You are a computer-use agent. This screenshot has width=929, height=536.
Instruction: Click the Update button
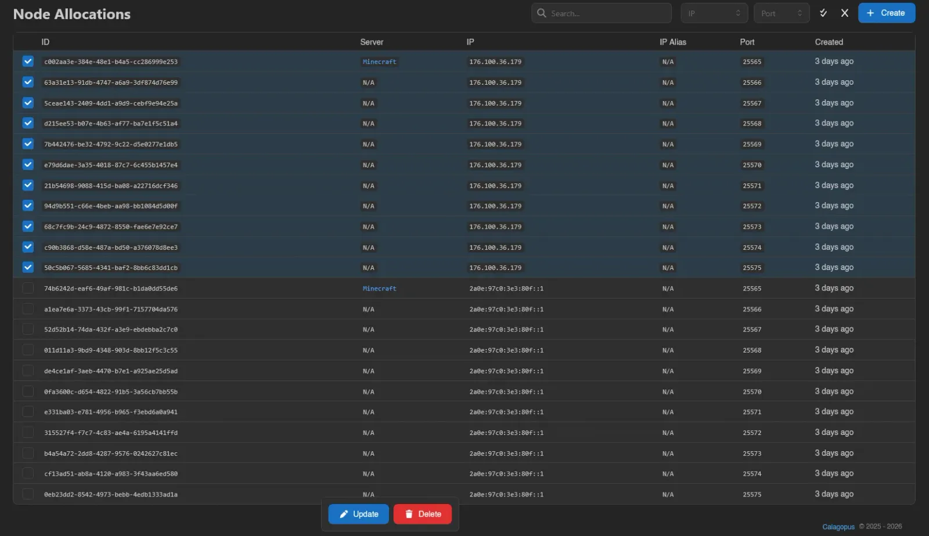358,514
